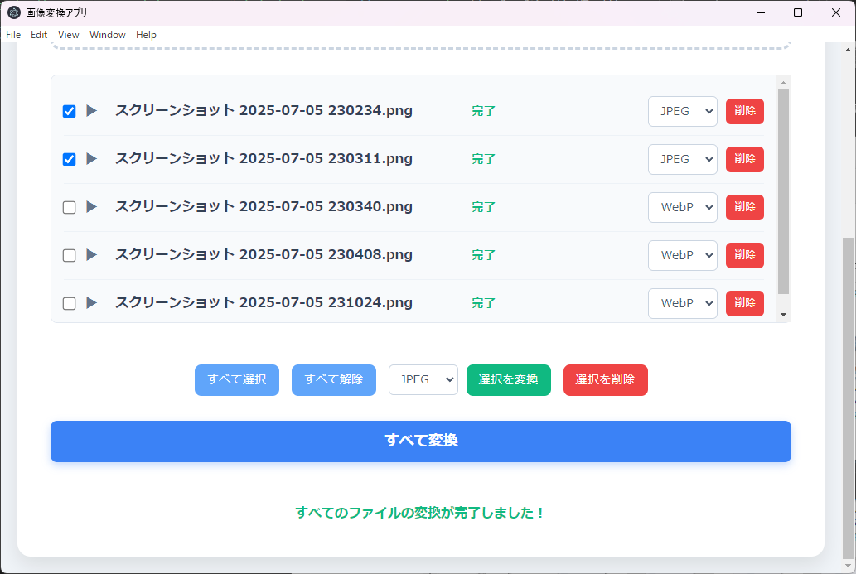Click file name スクリーンショット 2025-07-05 230340.png

pos(264,207)
